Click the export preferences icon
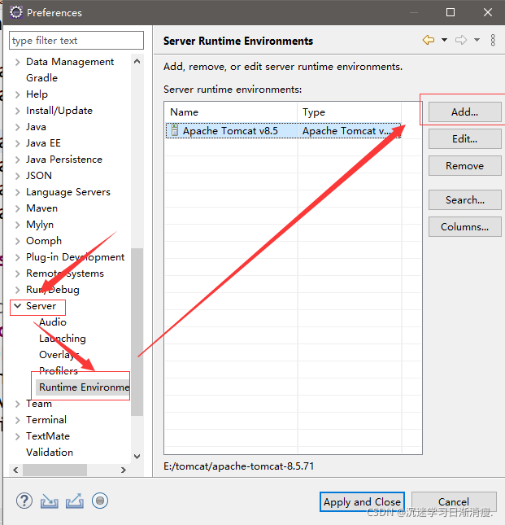This screenshot has width=505, height=525. (x=74, y=501)
